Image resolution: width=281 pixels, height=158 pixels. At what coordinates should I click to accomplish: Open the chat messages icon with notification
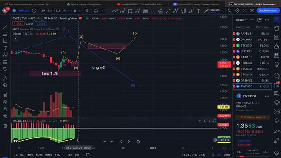coord(277,85)
